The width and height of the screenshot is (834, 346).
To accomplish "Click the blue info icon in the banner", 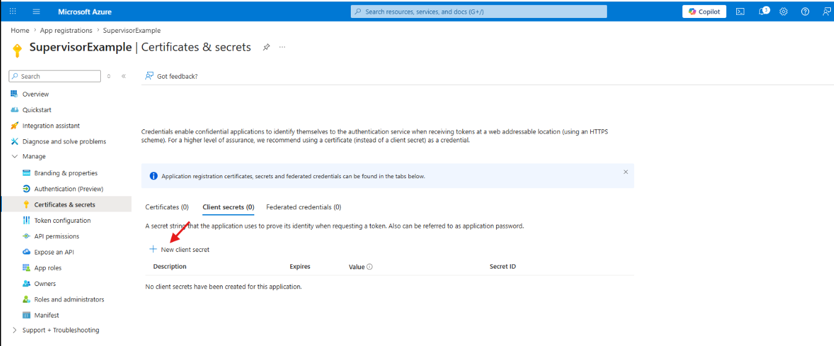I will click(x=153, y=176).
